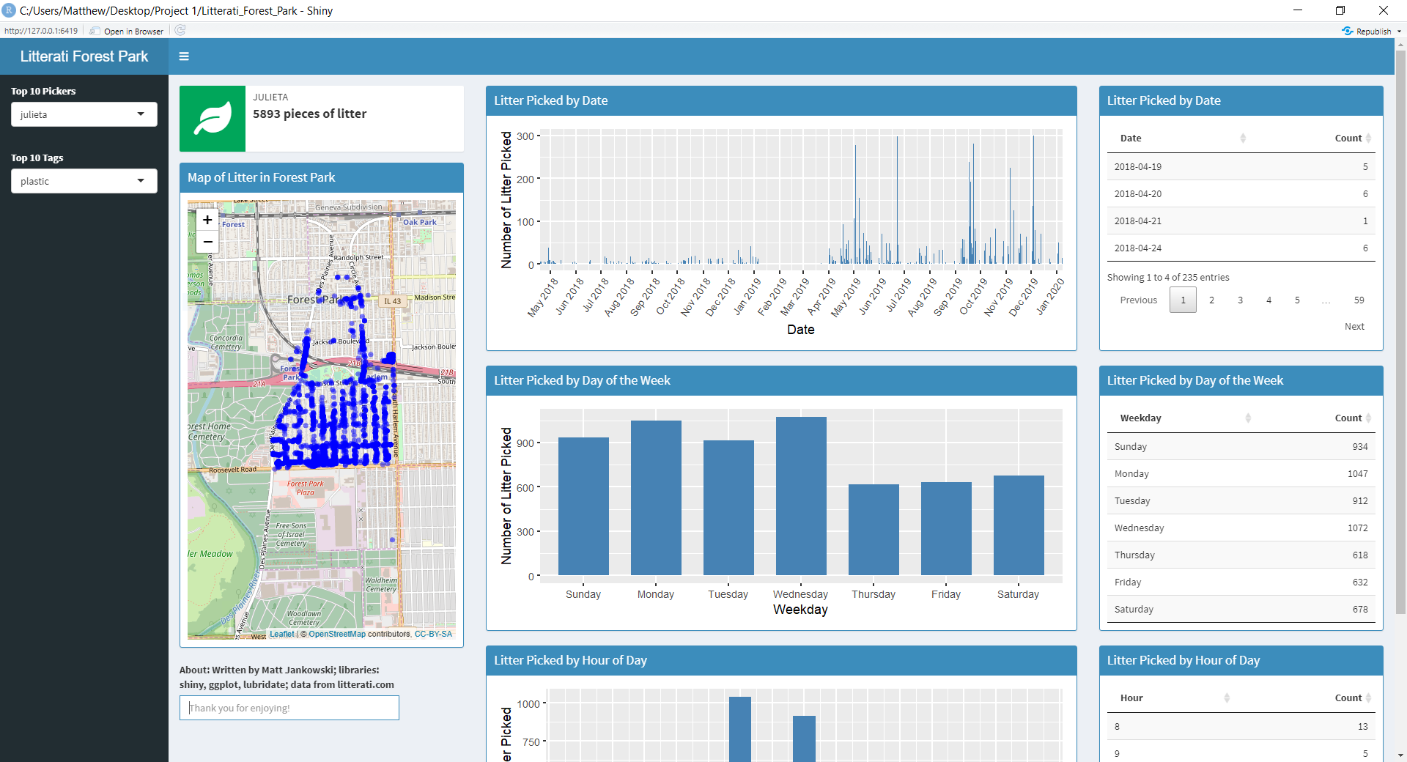1407x762 pixels.
Task: Click the http://127.0.0.1:6419 address text
Action: coord(41,31)
